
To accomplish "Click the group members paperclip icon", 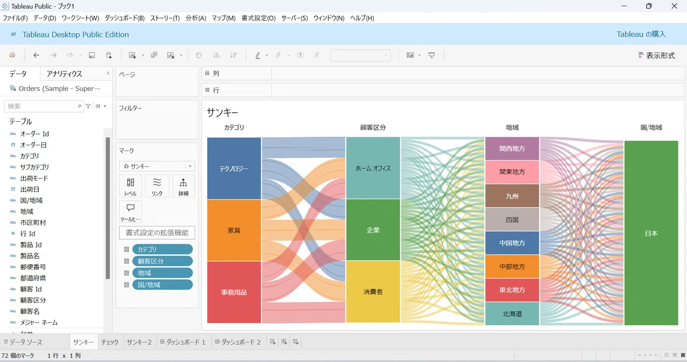I will (279, 55).
